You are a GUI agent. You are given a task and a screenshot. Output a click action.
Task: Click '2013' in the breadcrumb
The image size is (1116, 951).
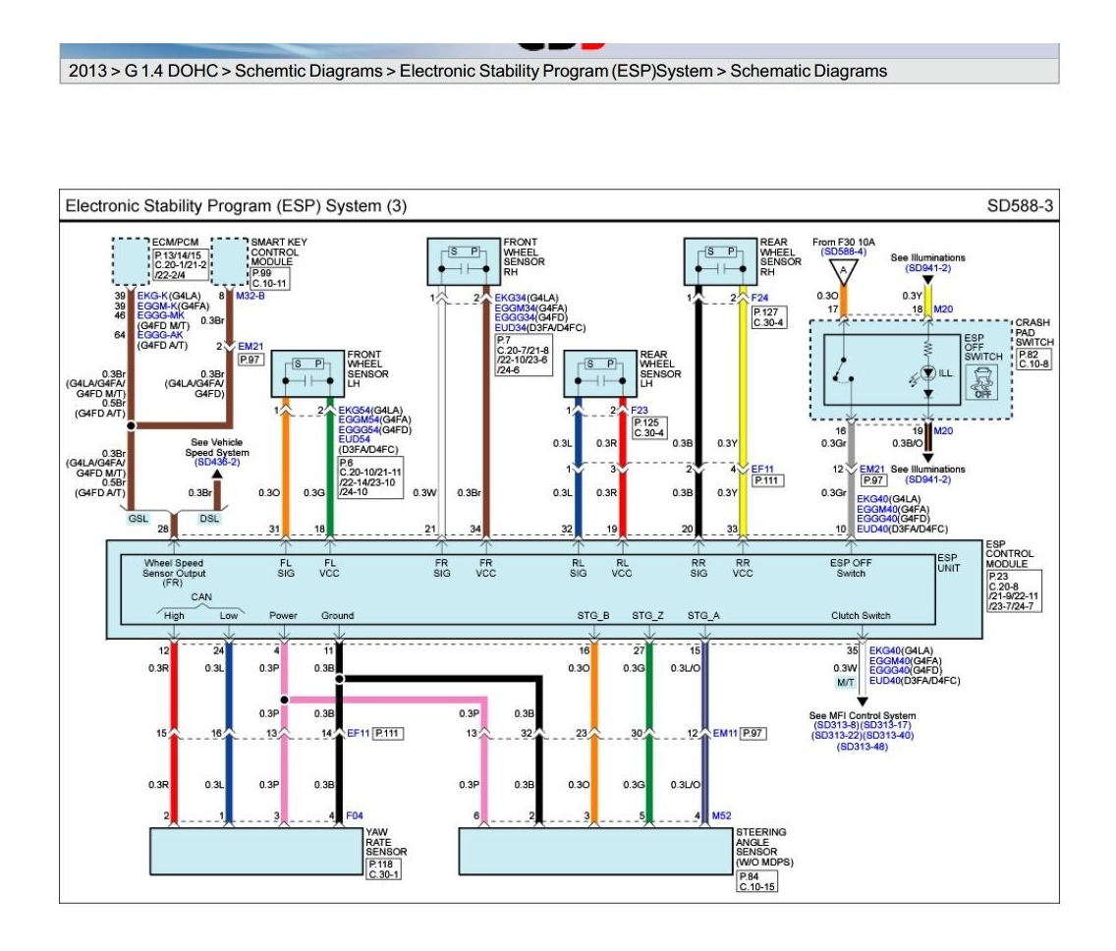tap(87, 71)
